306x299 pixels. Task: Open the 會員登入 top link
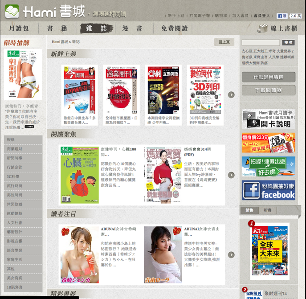pos(262,16)
